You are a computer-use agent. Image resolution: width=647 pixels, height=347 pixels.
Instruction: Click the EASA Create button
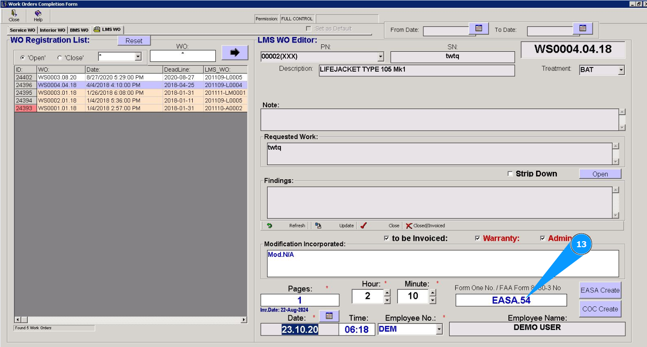click(x=600, y=290)
